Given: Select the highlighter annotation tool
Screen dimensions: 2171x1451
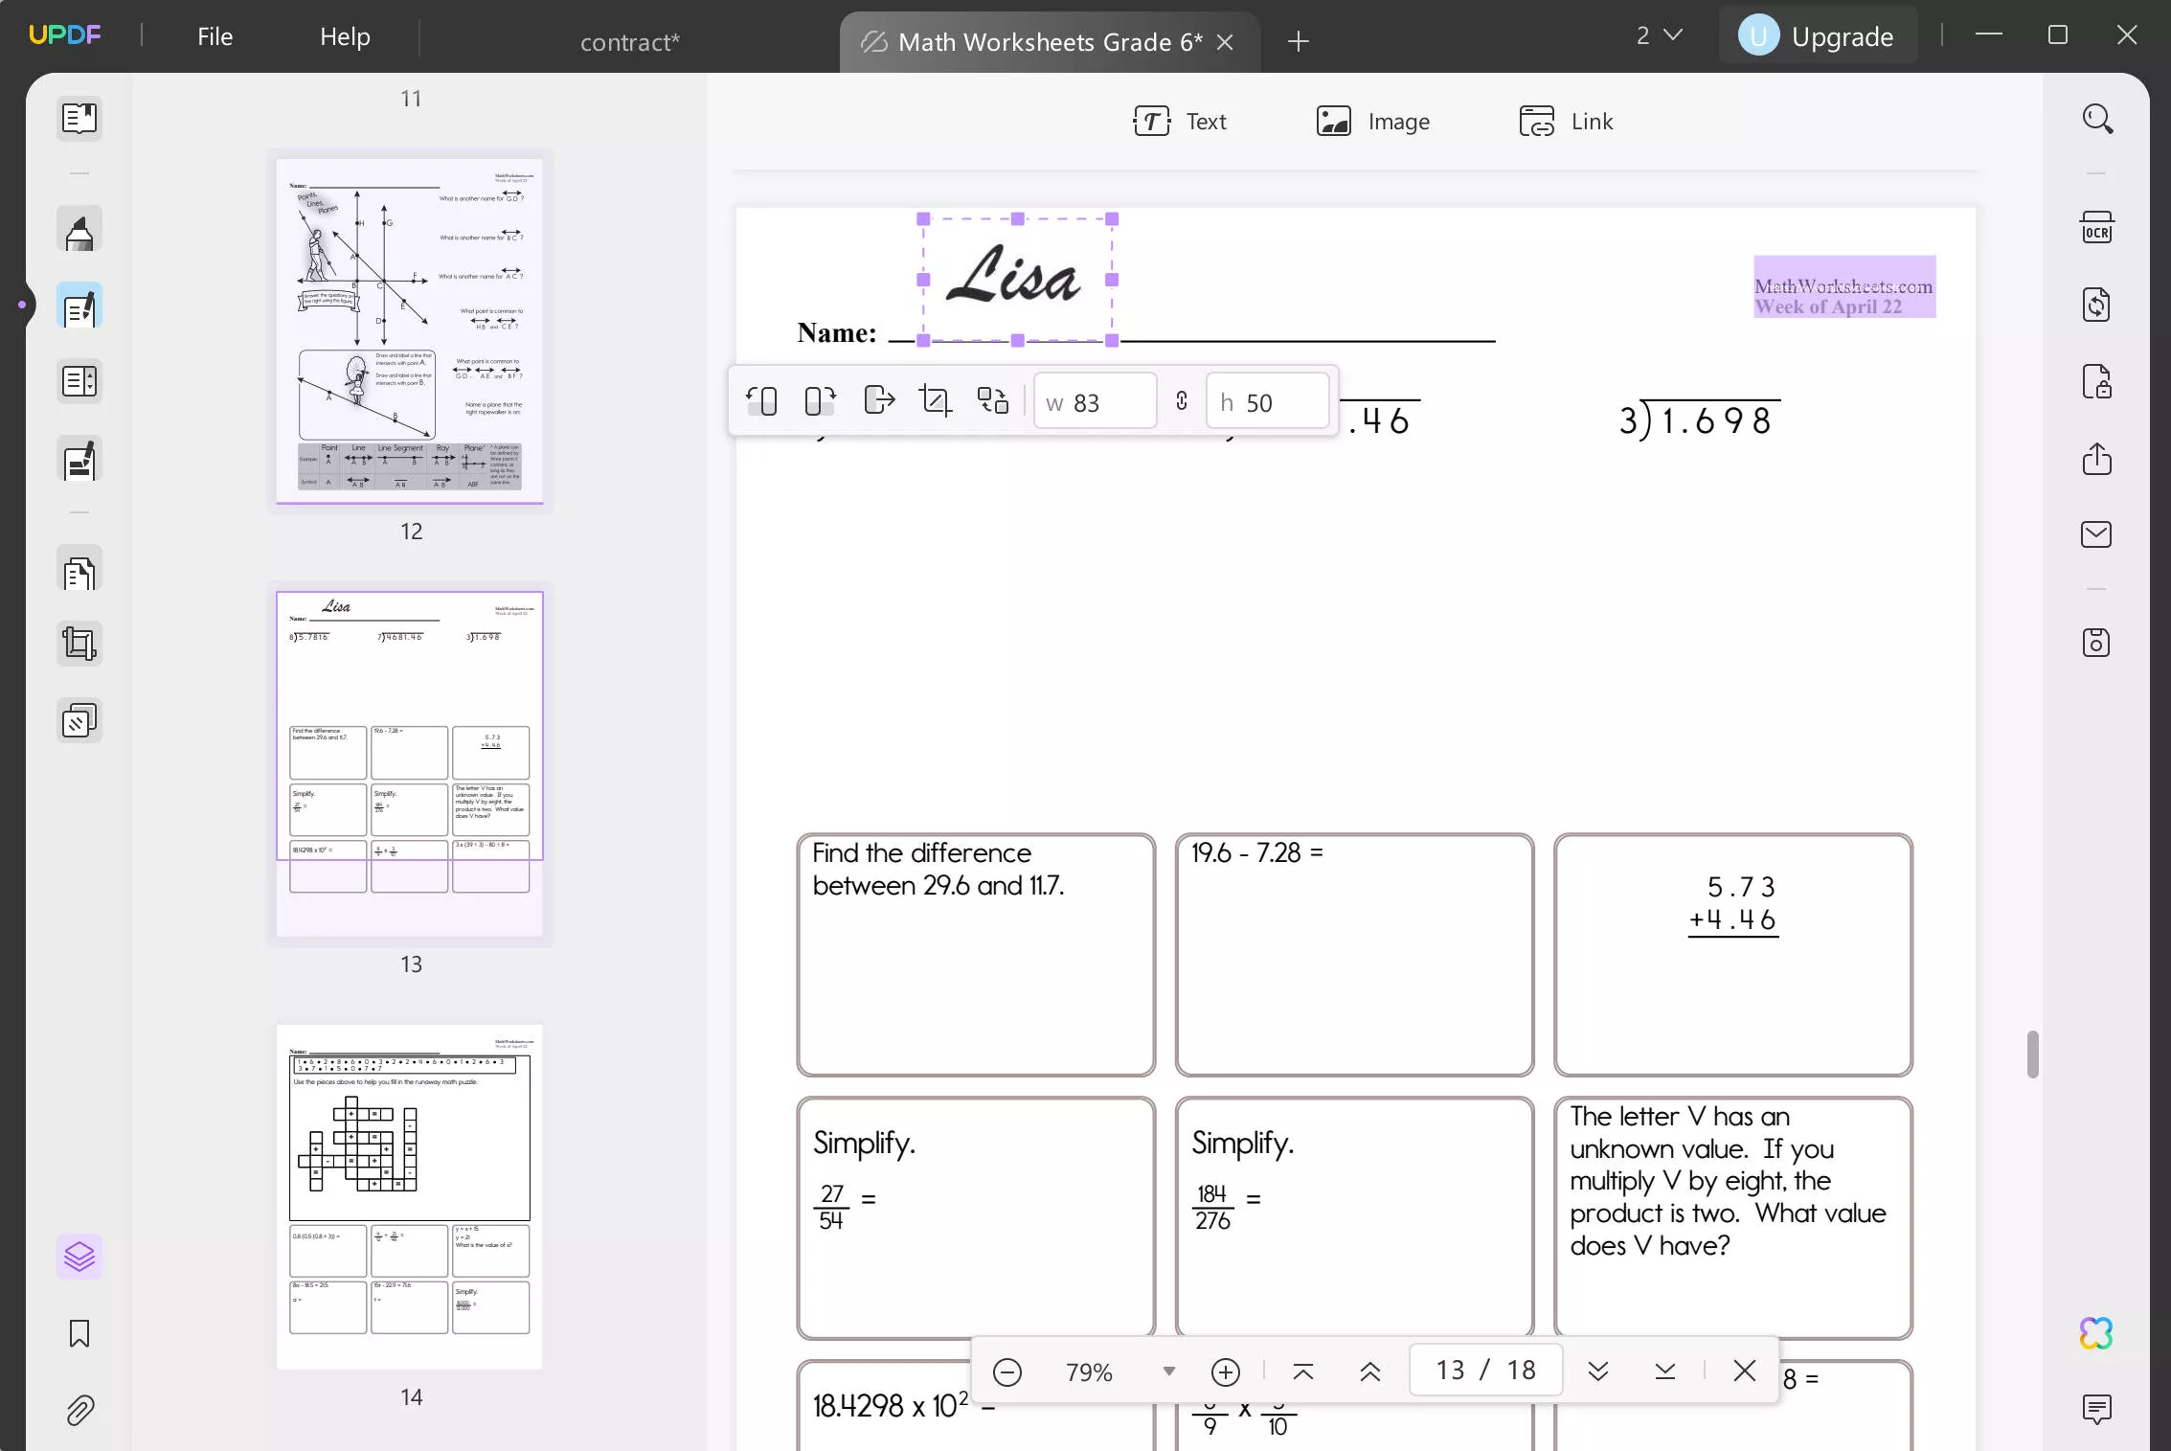Looking at the screenshot, I should point(79,229).
